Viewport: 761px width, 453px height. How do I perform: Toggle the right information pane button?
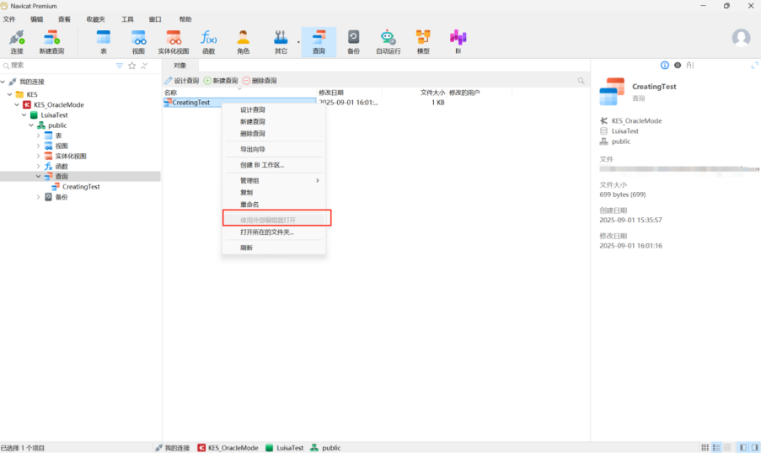pyautogui.click(x=753, y=447)
